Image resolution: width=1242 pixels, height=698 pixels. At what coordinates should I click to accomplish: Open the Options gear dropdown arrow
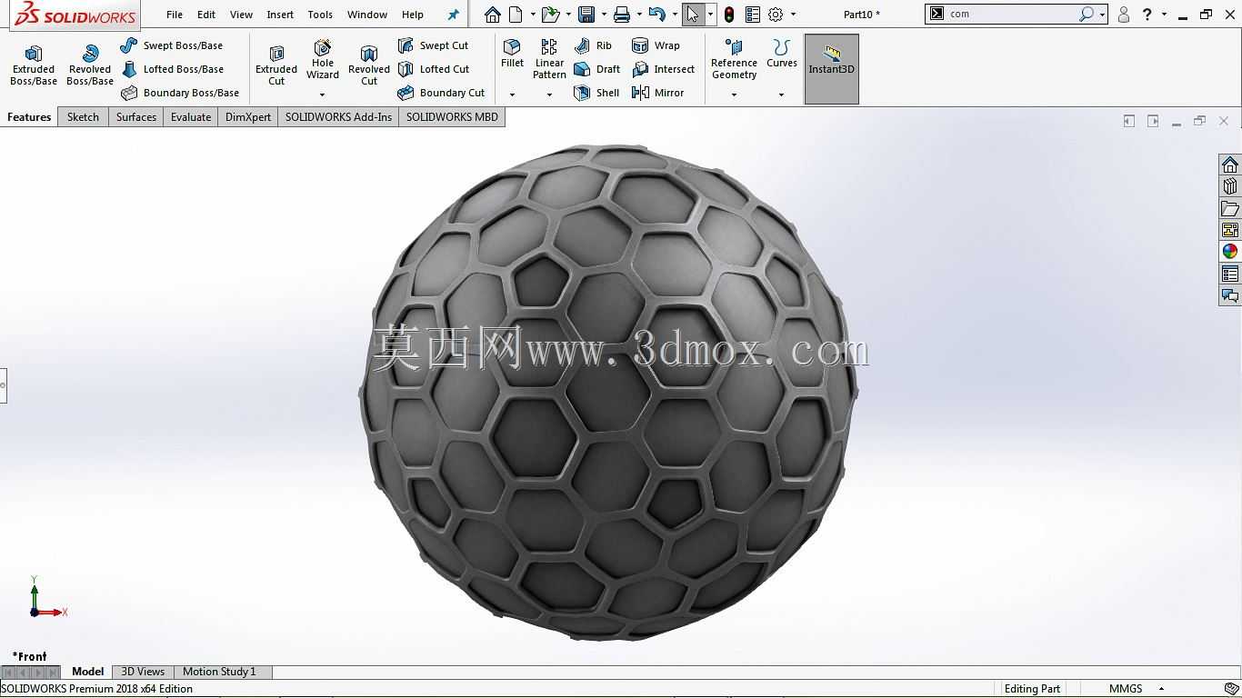tap(793, 15)
